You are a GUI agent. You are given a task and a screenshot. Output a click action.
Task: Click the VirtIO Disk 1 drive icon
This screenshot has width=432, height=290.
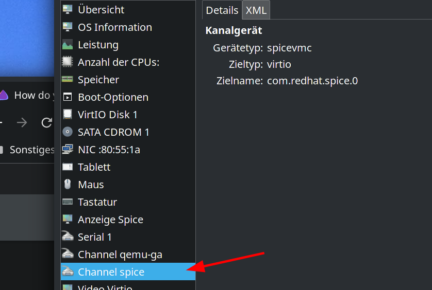[x=68, y=115]
